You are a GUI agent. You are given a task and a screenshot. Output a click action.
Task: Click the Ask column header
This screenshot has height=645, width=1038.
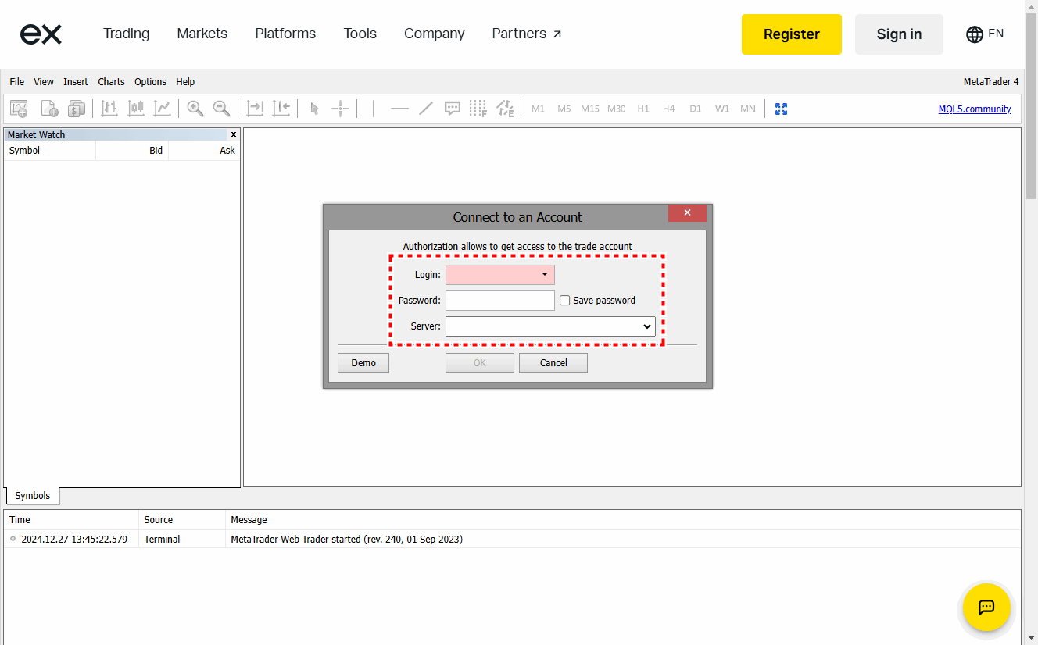204,151
